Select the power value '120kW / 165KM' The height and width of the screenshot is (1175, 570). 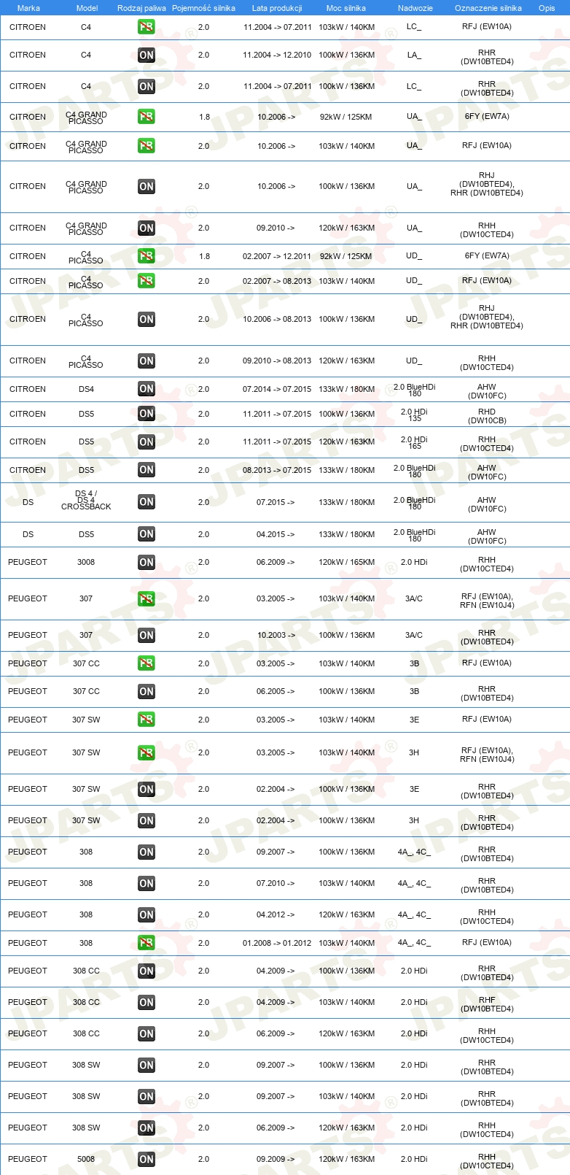point(347,562)
